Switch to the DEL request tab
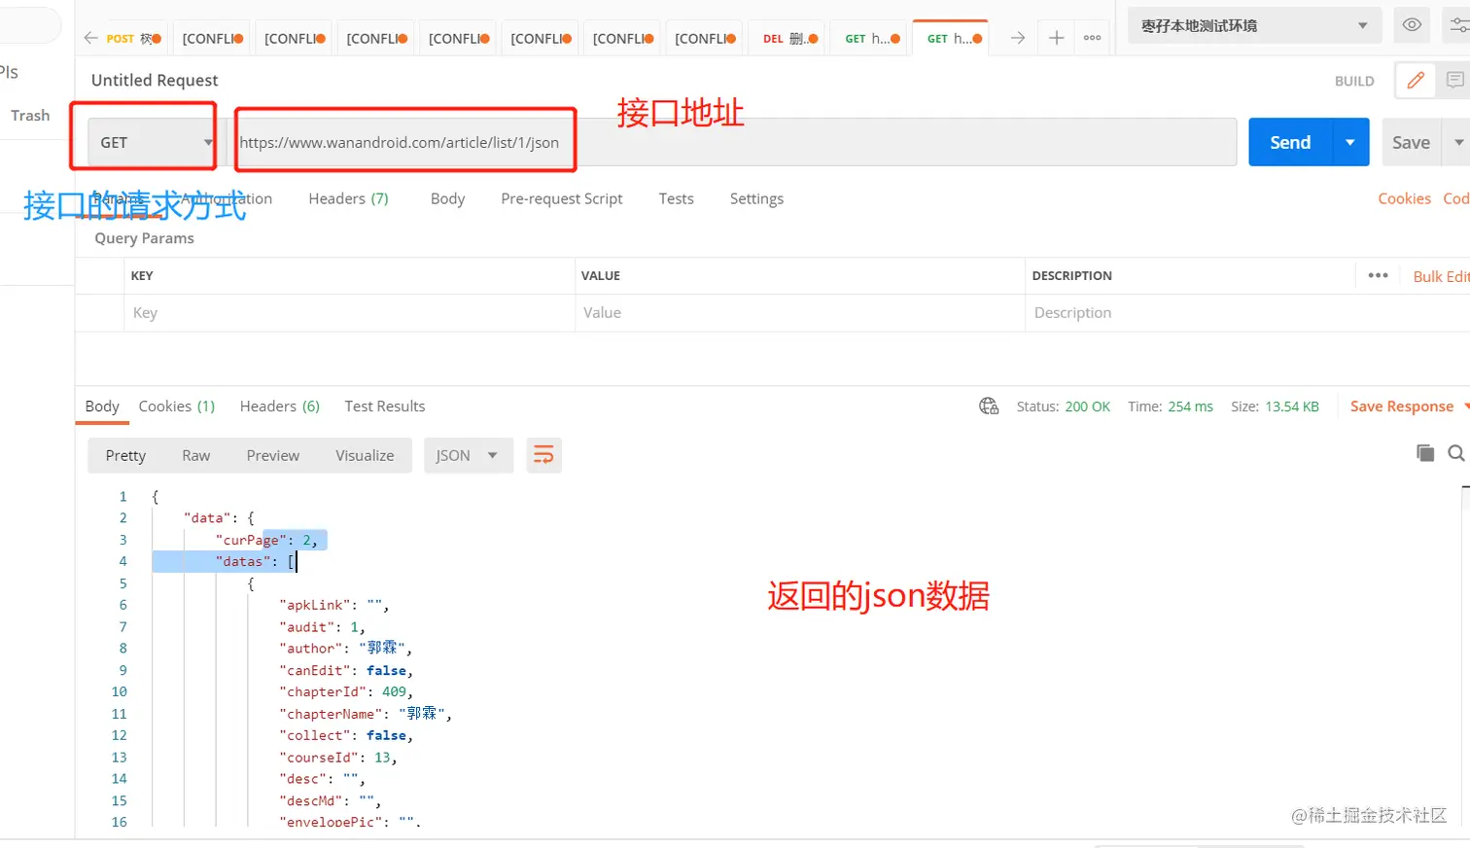This screenshot has height=848, width=1470. [x=789, y=38]
